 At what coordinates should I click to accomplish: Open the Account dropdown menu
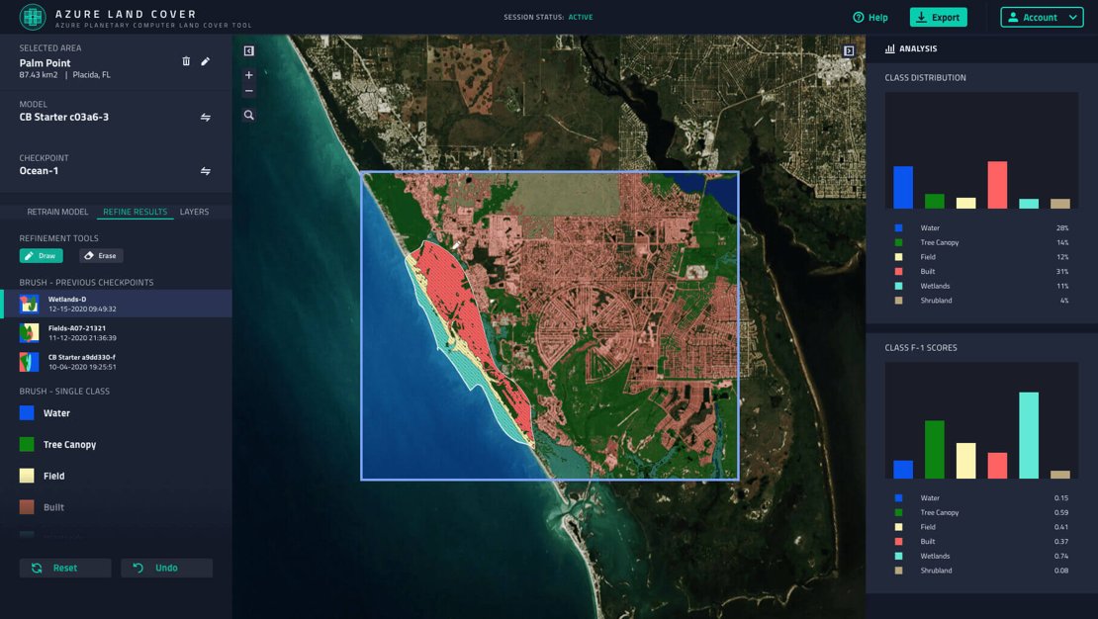tap(1042, 18)
